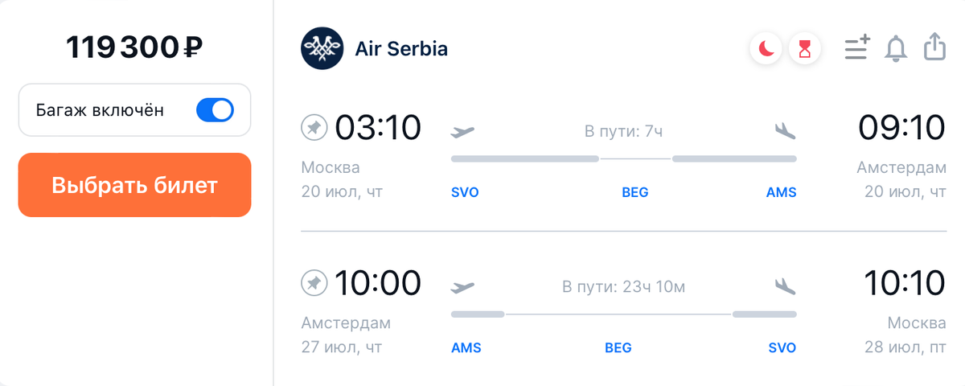Click the AMS departure code on return flight

point(466,348)
